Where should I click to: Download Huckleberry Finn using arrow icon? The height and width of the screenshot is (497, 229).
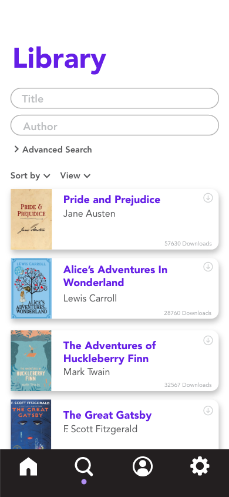click(208, 340)
